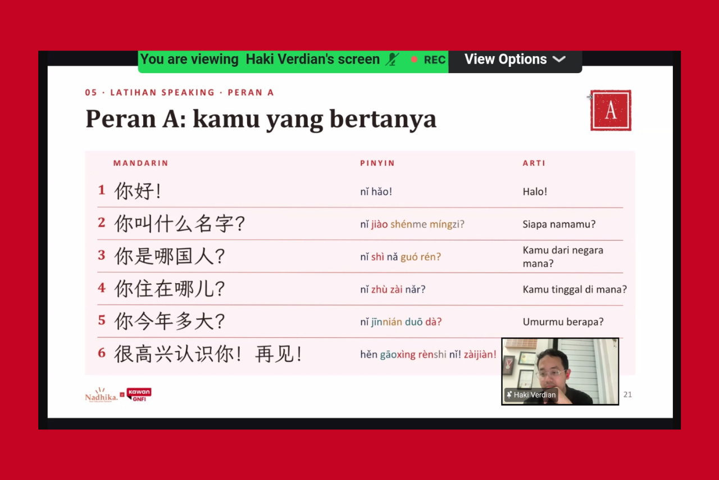Screen dimensions: 719x480
Task: Click the ARTI column header
Action: [x=534, y=163]
